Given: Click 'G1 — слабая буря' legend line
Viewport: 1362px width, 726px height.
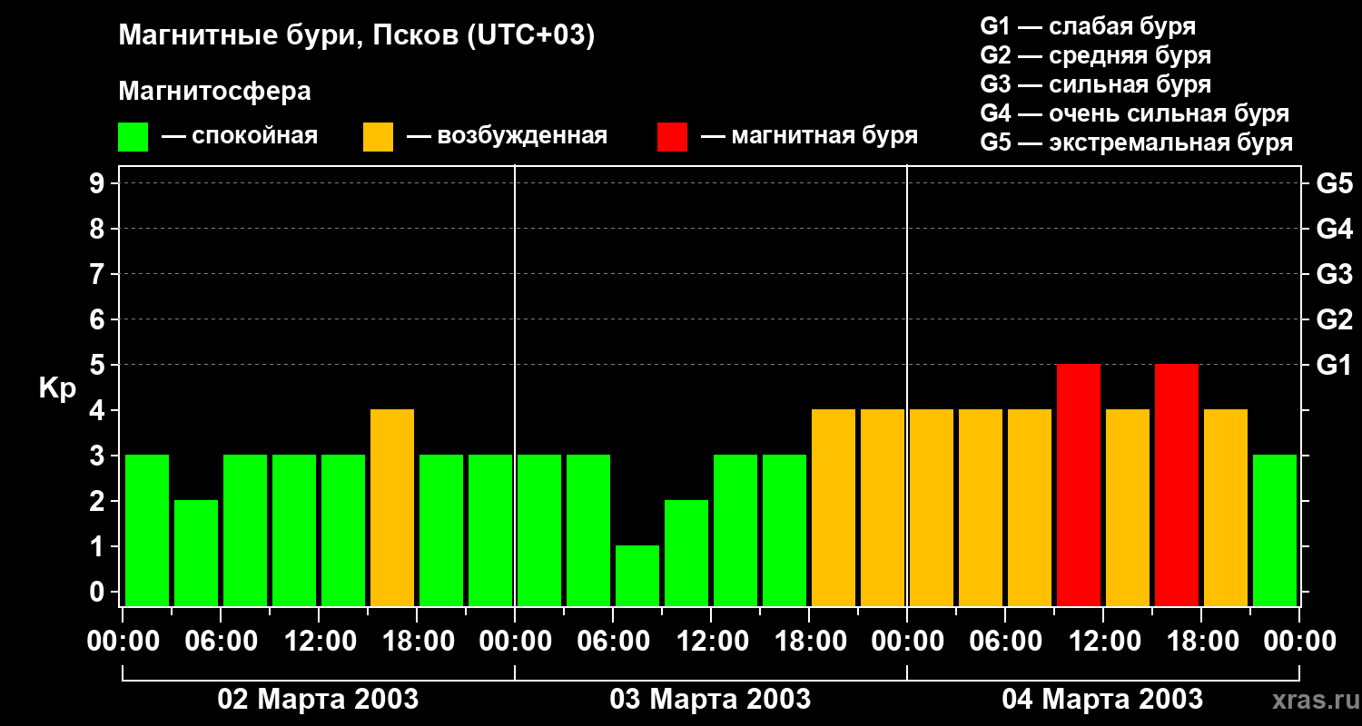Looking at the screenshot, I should point(1088,26).
